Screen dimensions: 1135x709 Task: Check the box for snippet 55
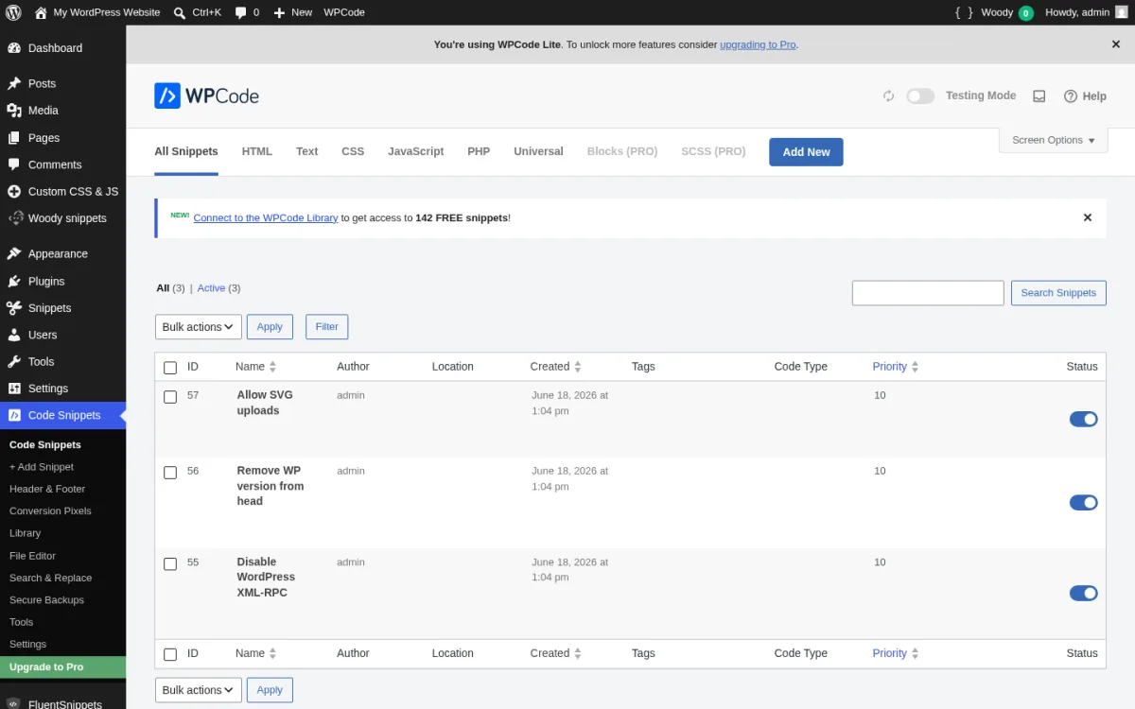(170, 564)
